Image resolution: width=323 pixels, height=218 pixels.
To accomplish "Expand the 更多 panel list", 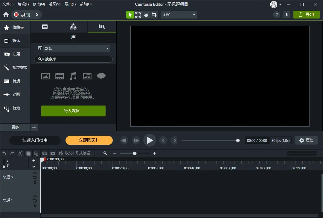I will tap(15, 127).
